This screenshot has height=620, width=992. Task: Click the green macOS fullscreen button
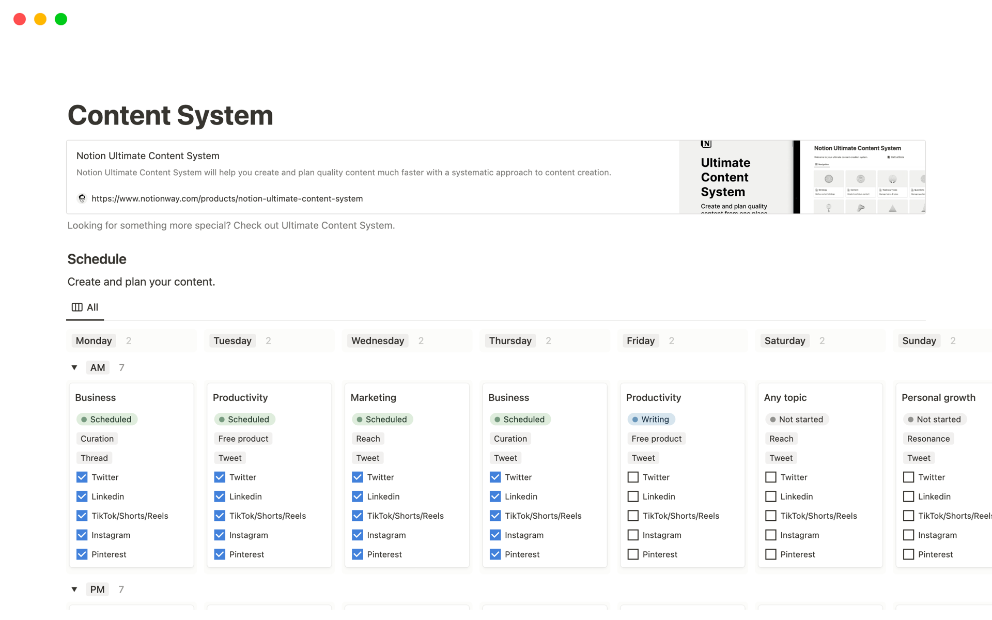(61, 19)
